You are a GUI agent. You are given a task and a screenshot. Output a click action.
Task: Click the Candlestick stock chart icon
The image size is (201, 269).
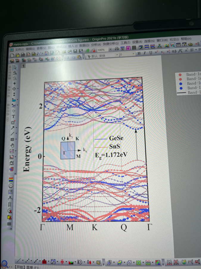89,262
